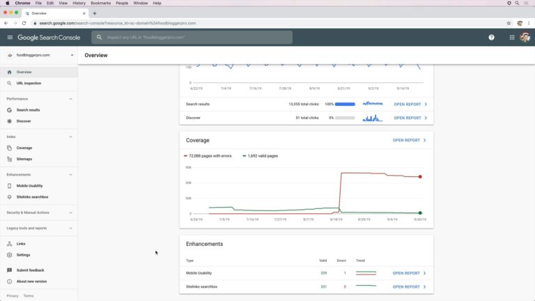Click the Sitemaps icon
Image resolution: width=535 pixels, height=301 pixels.
(x=9, y=159)
